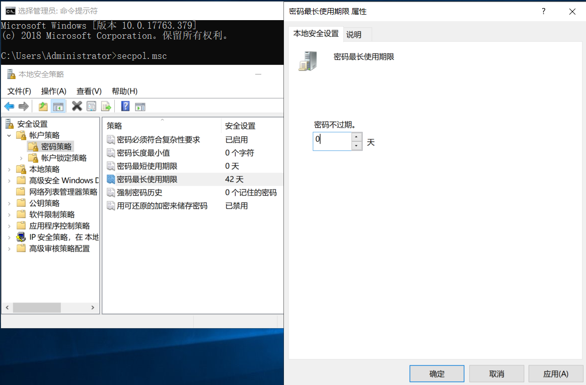
Task: Click the 42 天 setting value
Action: [x=234, y=179]
